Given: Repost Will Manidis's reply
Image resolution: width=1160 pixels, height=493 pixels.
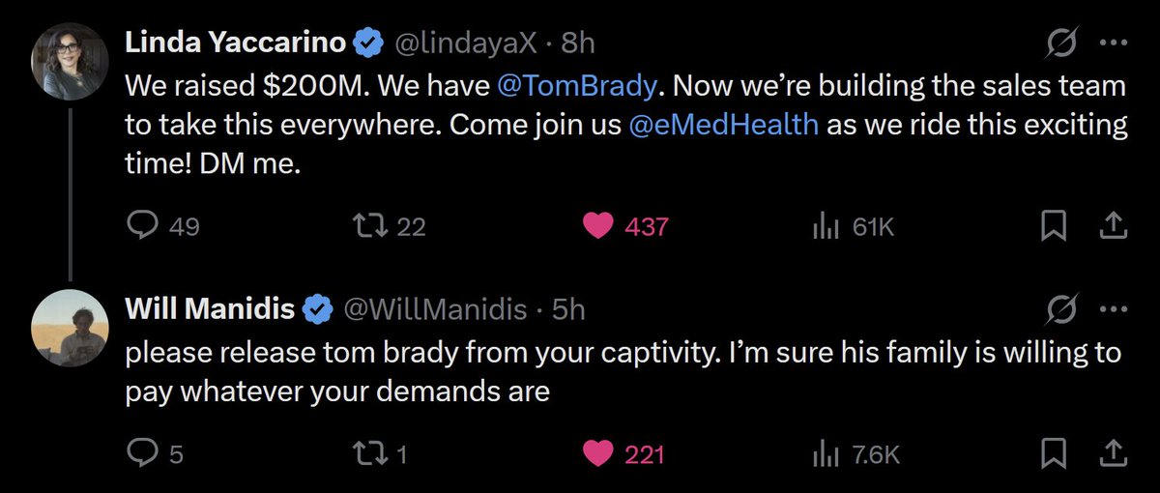Looking at the screenshot, I should [x=366, y=453].
